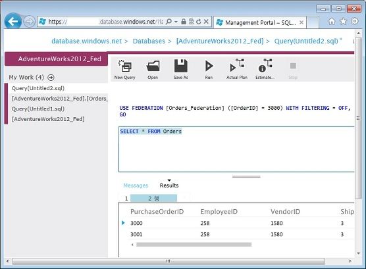
Task: Click the bottom horizontal page scrollbar thumb
Action: point(169,261)
